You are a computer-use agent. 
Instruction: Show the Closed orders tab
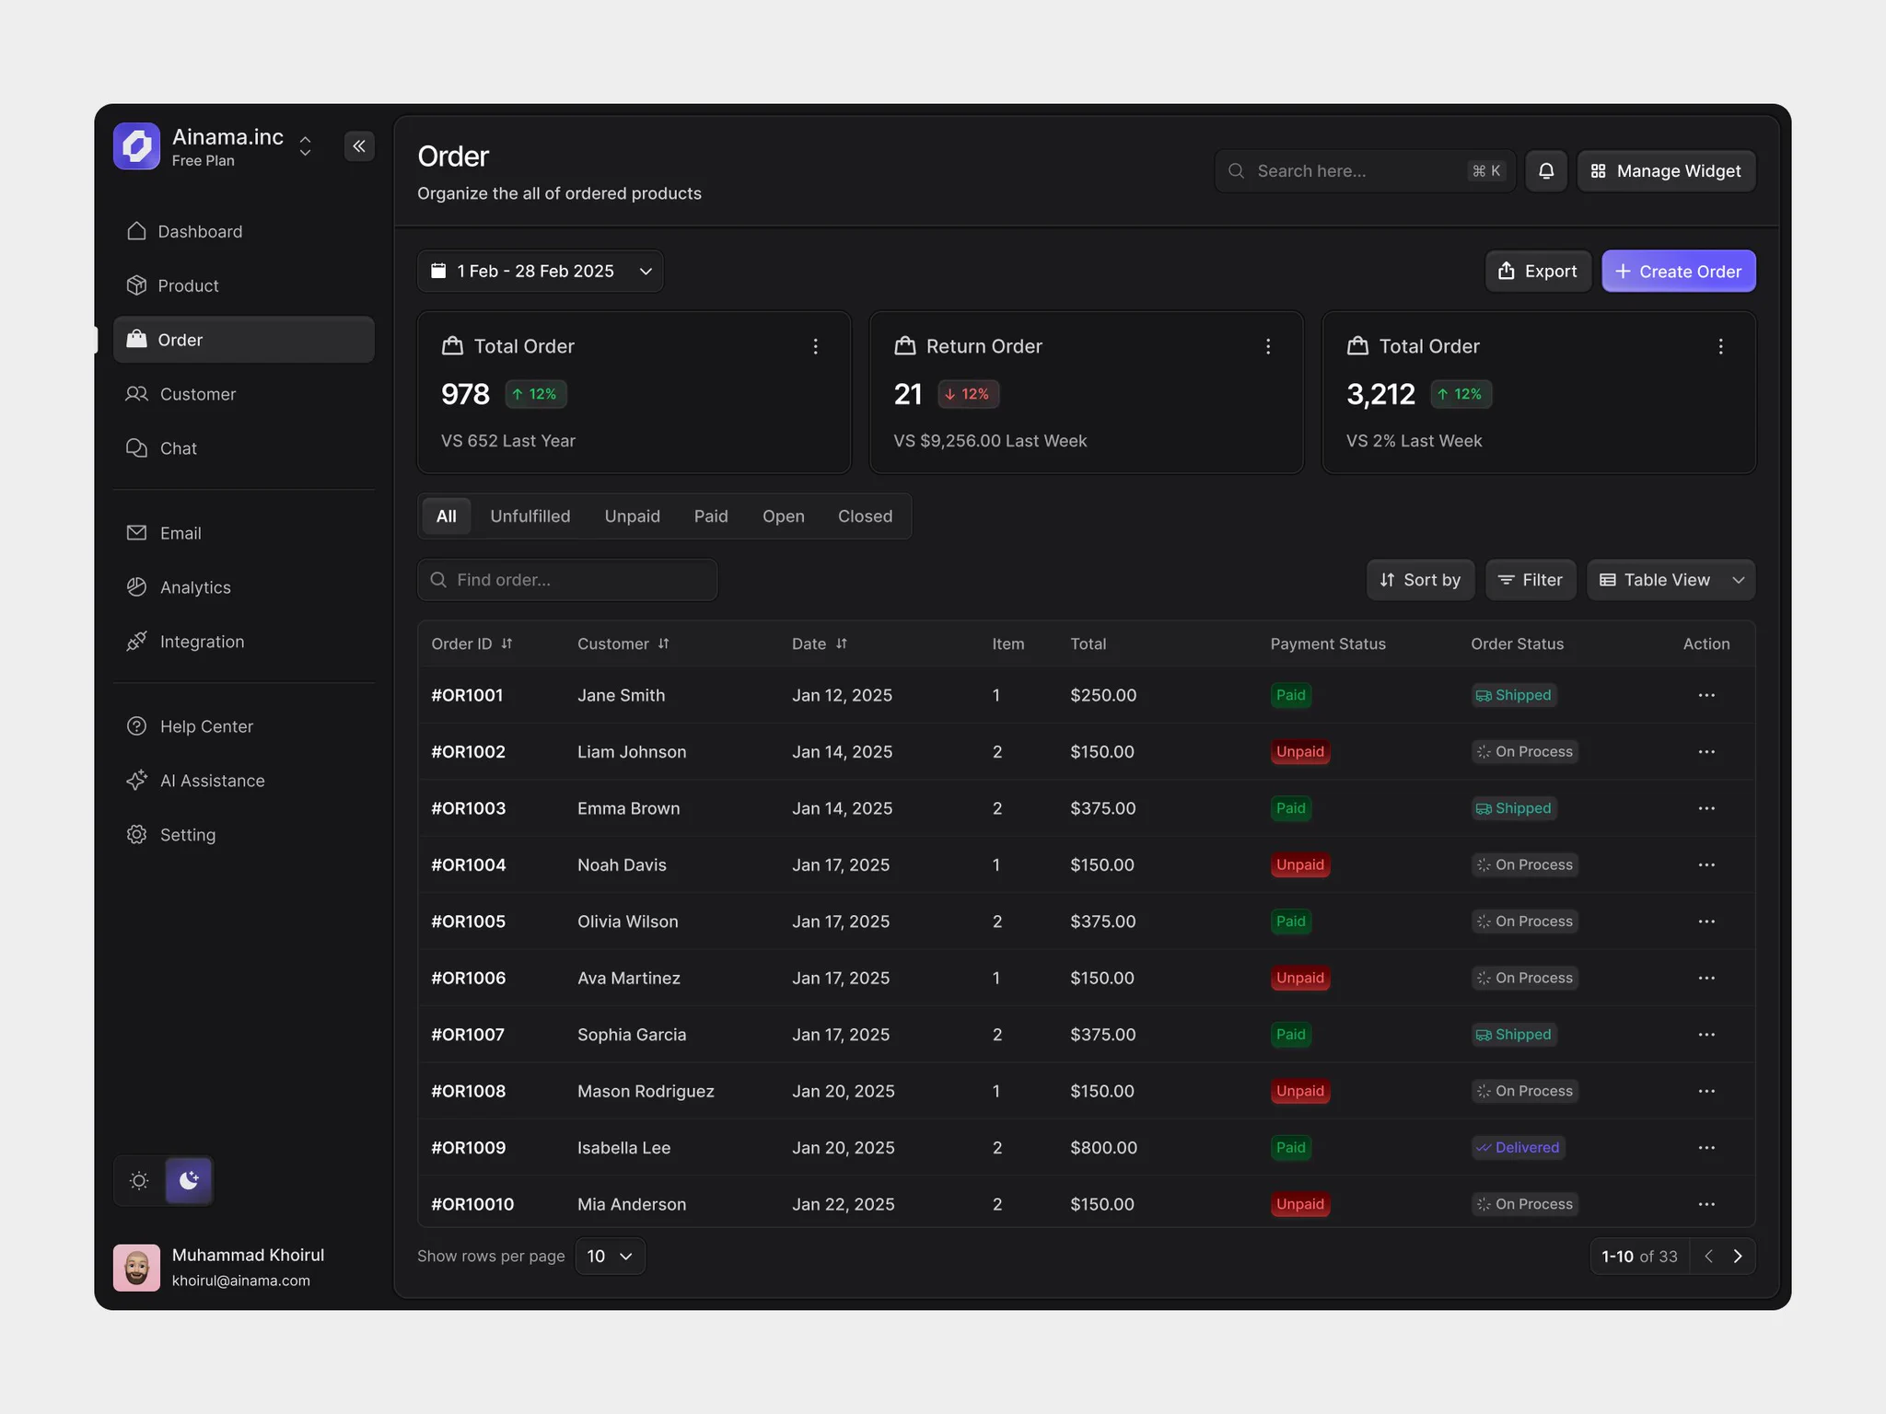click(x=866, y=516)
